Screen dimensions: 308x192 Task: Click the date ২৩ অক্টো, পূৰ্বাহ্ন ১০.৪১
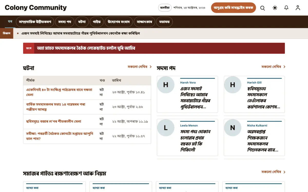coord(129,92)
